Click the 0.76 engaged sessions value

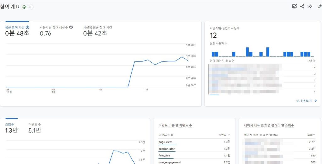click(x=45, y=33)
